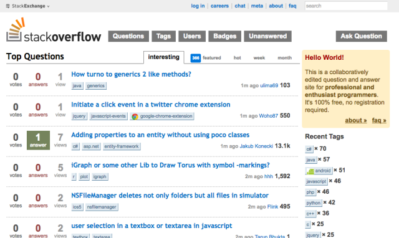Image resolution: width=399 pixels, height=238 pixels.
Task: Click the javascript-events tag
Action: (108, 116)
